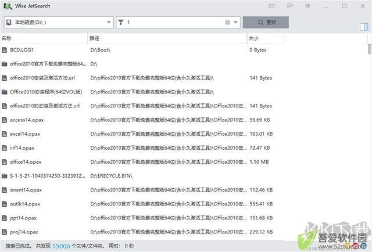Image resolution: width=372 pixels, height=252 pixels.
Task: Select the office14.opax file name
Action: click(26, 162)
